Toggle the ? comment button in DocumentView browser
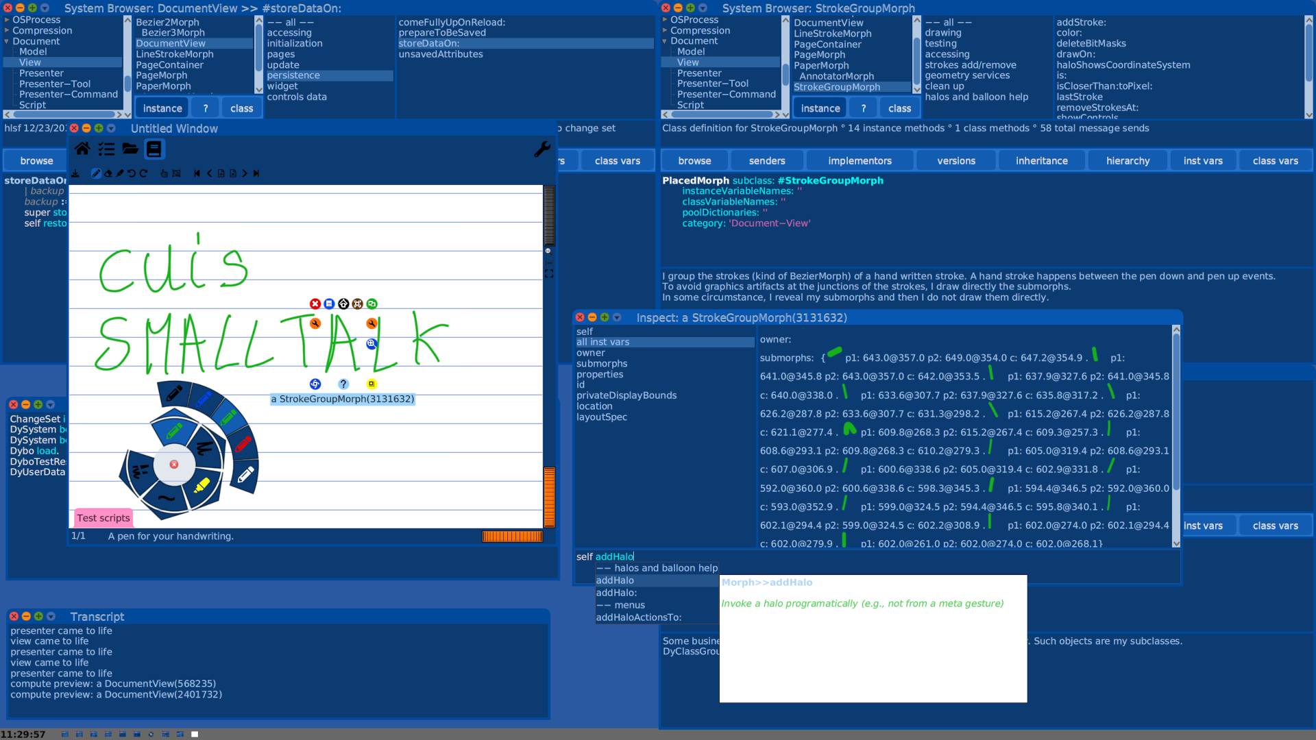 206,108
